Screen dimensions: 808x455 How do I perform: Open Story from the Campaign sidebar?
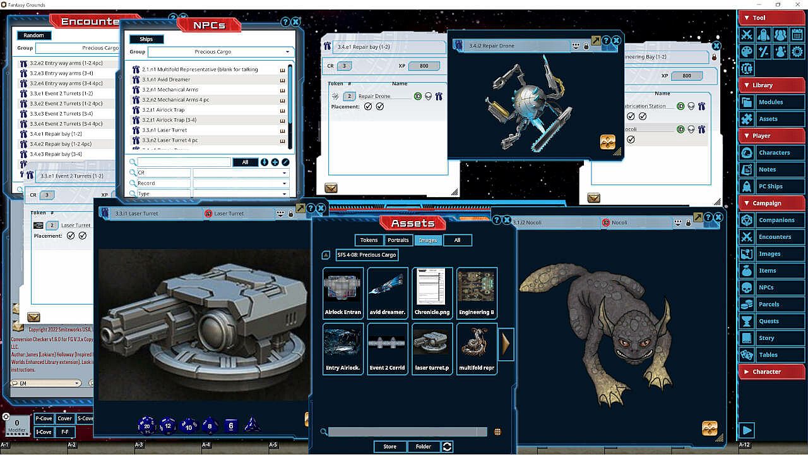click(x=773, y=338)
